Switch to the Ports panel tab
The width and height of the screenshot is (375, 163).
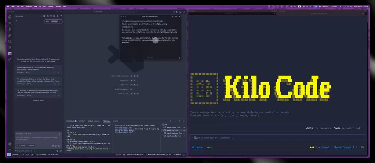116,121
